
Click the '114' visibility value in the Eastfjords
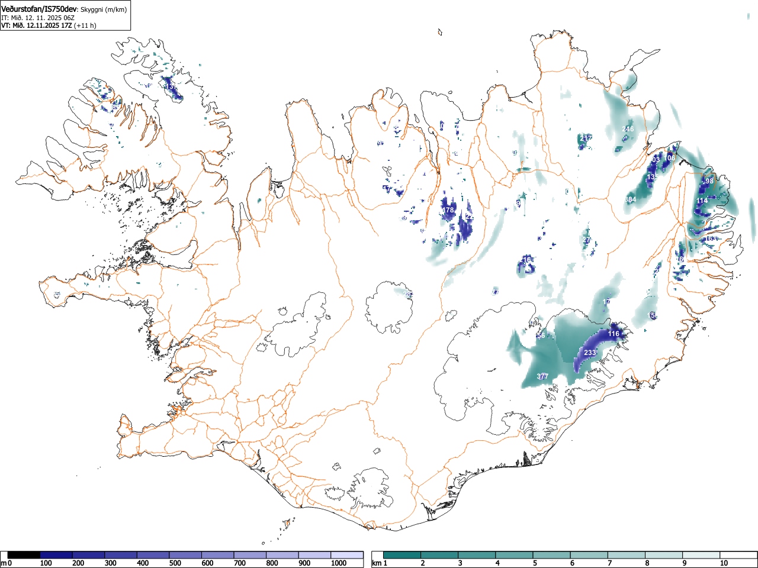coord(702,201)
